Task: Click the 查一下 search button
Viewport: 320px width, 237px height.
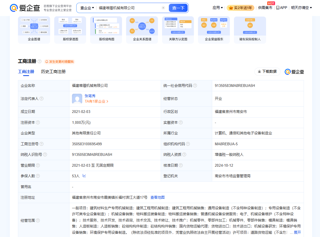Action: click(x=178, y=8)
